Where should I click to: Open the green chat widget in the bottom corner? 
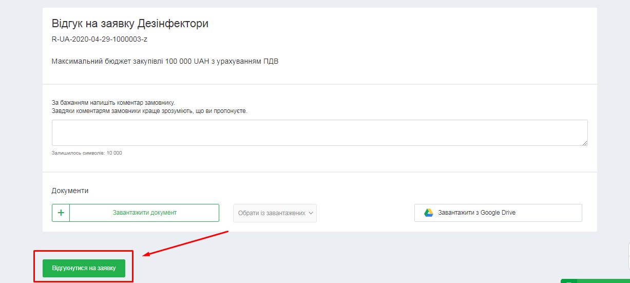[595, 280]
